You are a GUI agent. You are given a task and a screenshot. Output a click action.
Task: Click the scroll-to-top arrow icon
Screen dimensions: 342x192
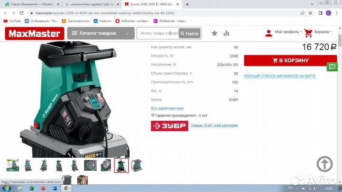point(324,164)
